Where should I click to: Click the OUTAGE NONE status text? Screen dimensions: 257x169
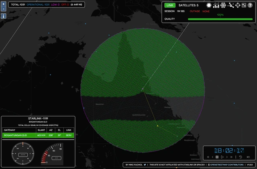200,11
